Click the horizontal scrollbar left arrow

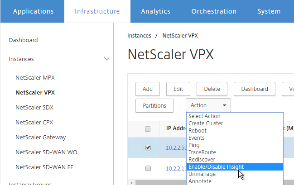pyautogui.click(x=131, y=183)
